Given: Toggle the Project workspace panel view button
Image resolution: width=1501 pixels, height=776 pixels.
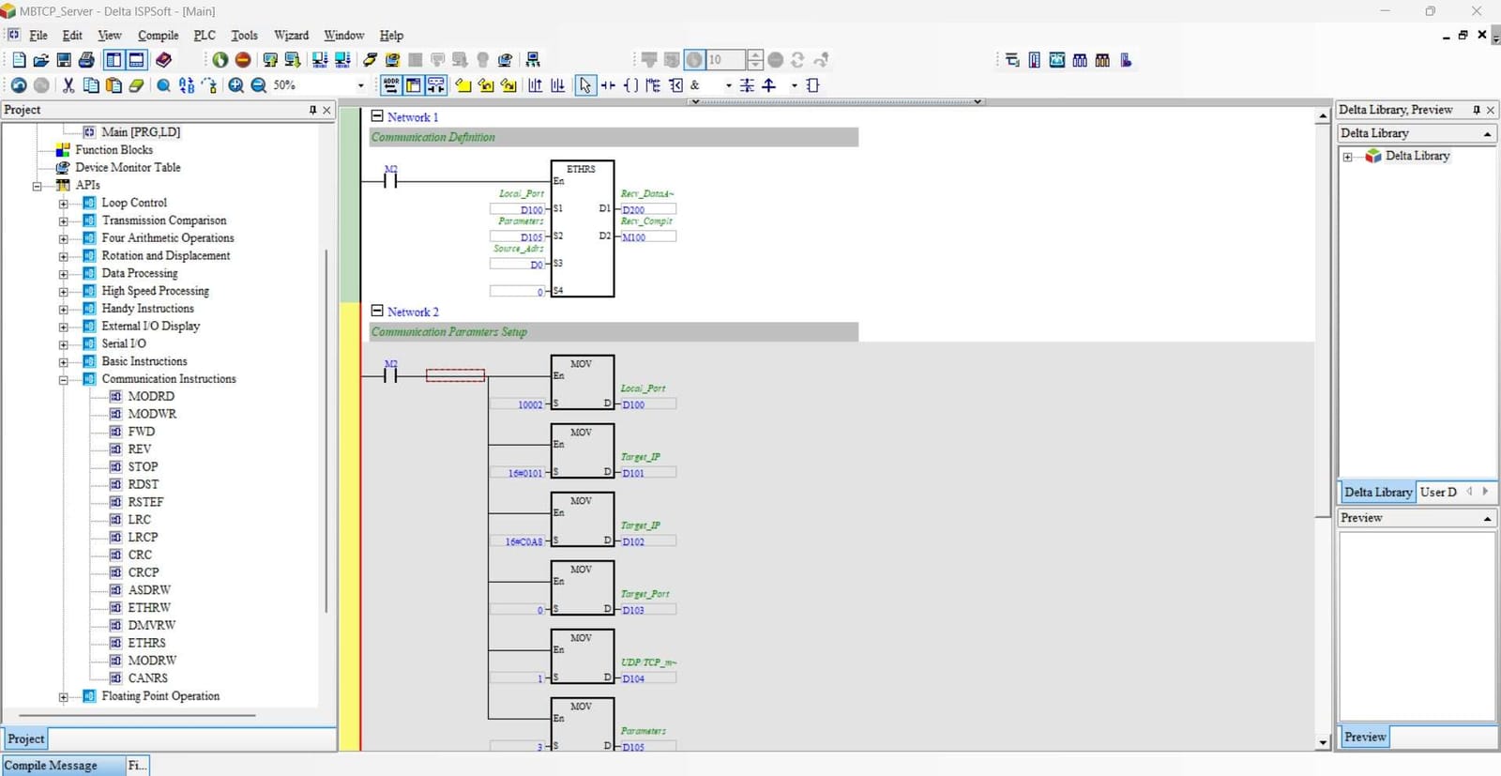Looking at the screenshot, I should 114,60.
